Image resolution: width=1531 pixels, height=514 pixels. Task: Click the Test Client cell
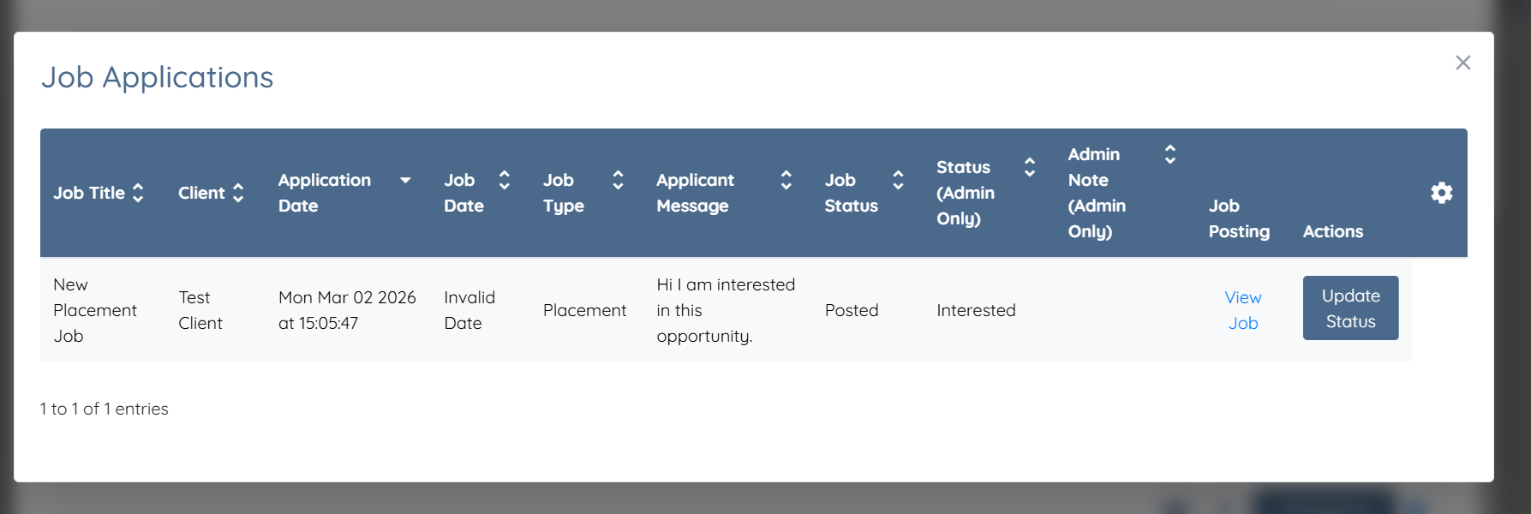click(200, 310)
